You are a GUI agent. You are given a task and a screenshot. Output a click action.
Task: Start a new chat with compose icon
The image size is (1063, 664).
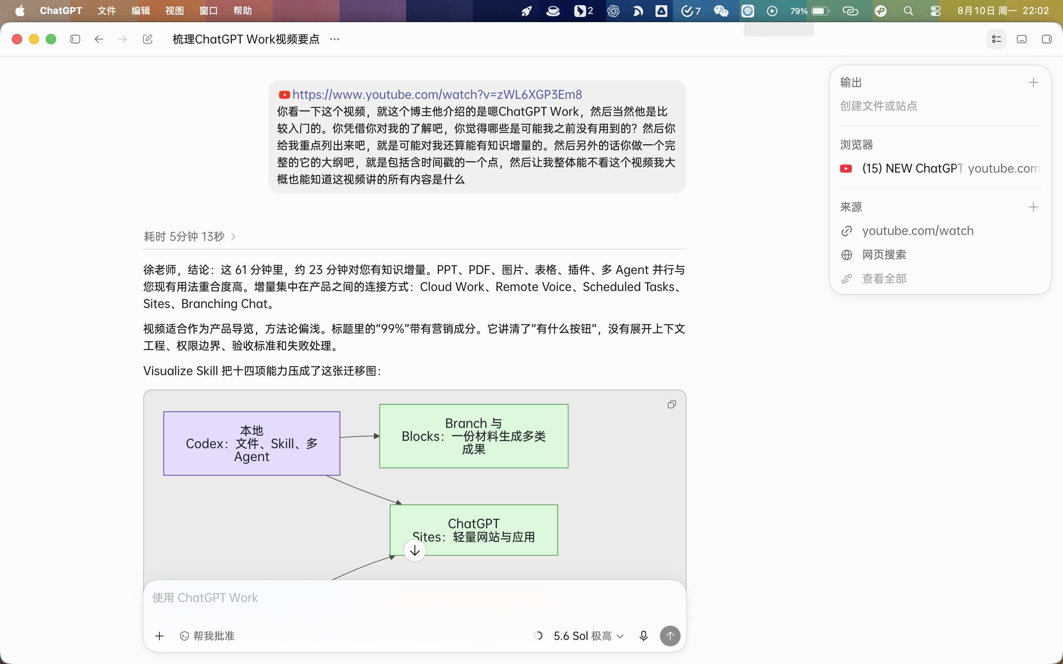148,39
